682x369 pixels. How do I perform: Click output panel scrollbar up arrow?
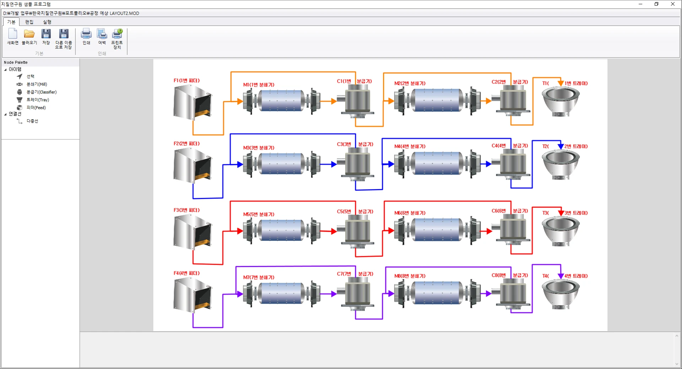tap(677, 336)
